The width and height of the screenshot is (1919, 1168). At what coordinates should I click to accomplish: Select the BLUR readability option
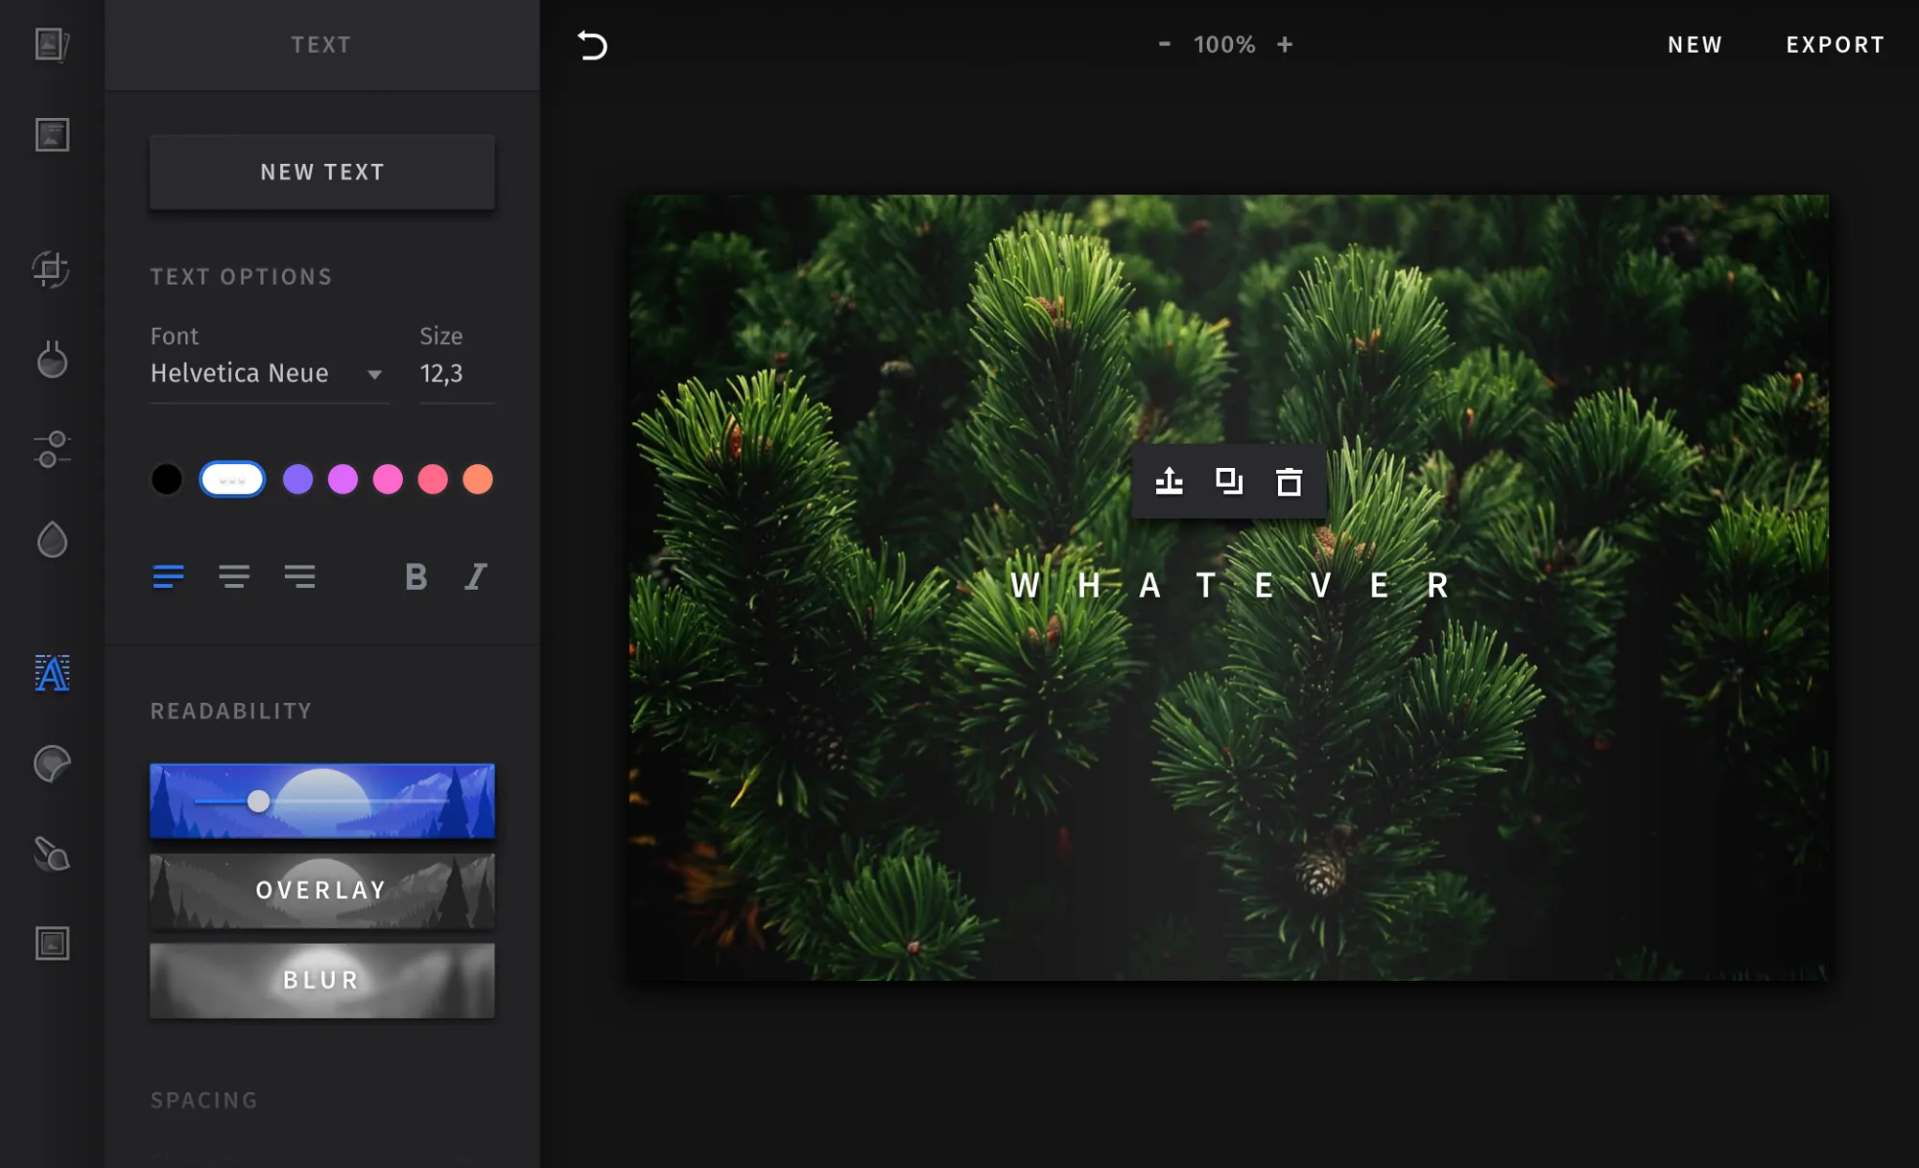pos(322,980)
